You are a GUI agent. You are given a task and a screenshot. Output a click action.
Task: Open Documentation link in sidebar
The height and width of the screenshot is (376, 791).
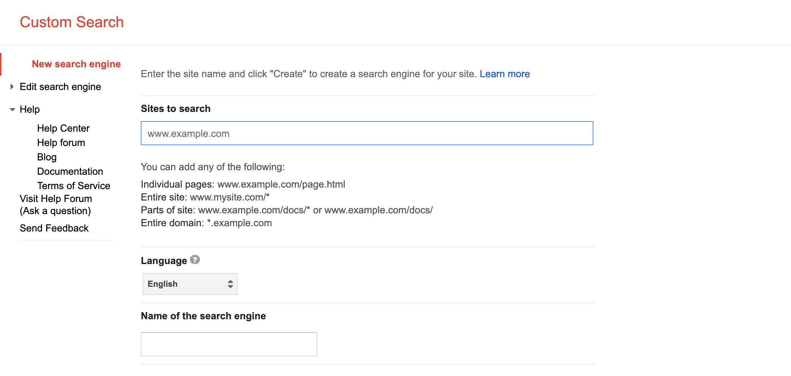coord(70,171)
